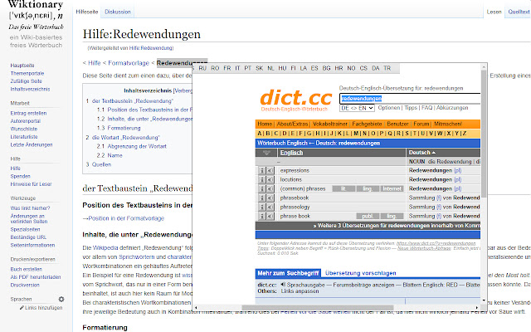The image size is (531, 332).
Task: Play audio for 'phrase book' entry
Action: (270, 216)
